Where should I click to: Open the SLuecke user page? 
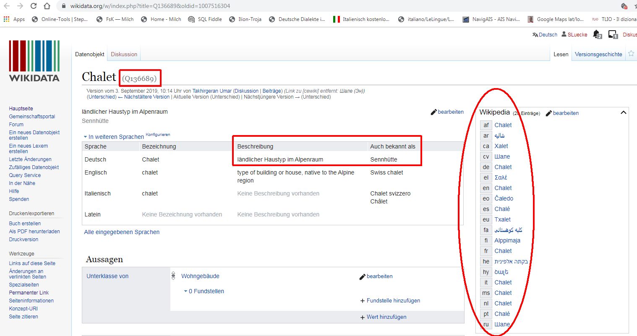pos(574,35)
